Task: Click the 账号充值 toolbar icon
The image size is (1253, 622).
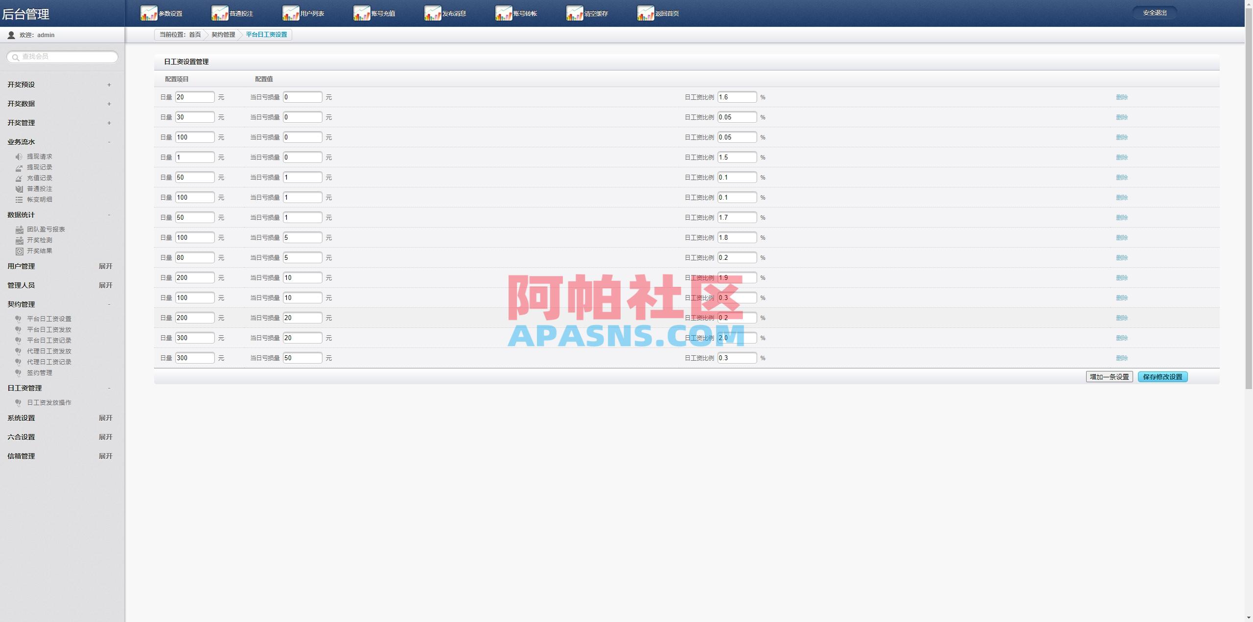Action: pos(362,13)
